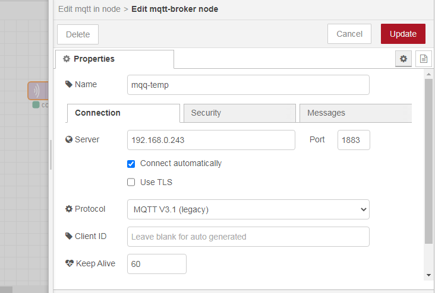This screenshot has height=293, width=435.
Task: Switch to the Messages tab
Action: 355,113
